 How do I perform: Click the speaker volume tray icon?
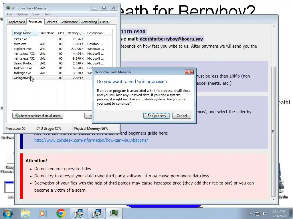264,214
